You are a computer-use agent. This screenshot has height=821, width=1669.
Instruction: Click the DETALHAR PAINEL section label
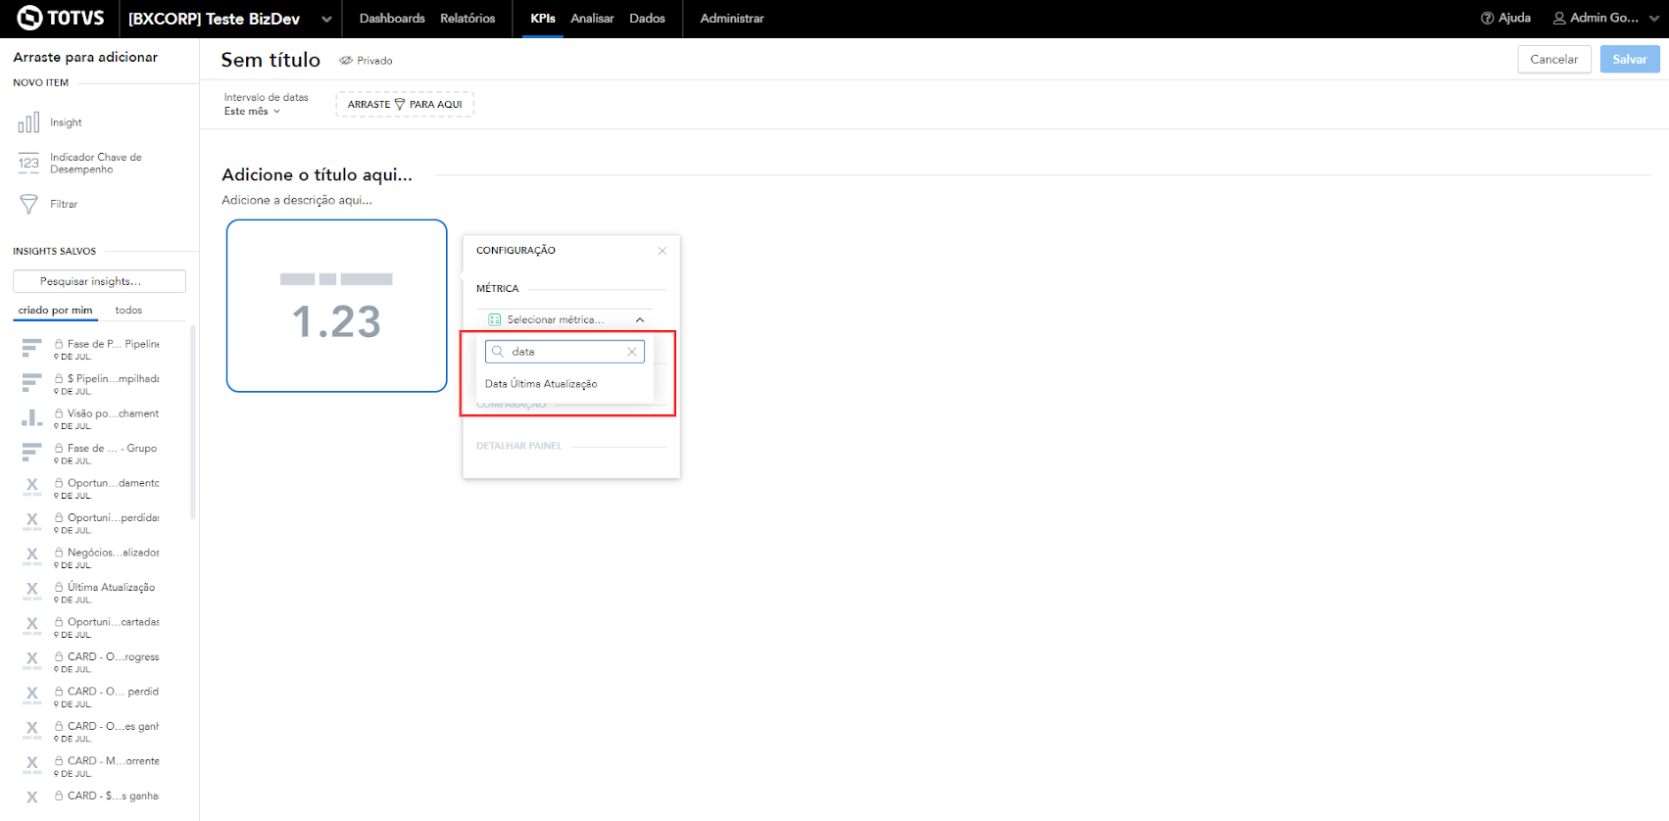tap(518, 446)
